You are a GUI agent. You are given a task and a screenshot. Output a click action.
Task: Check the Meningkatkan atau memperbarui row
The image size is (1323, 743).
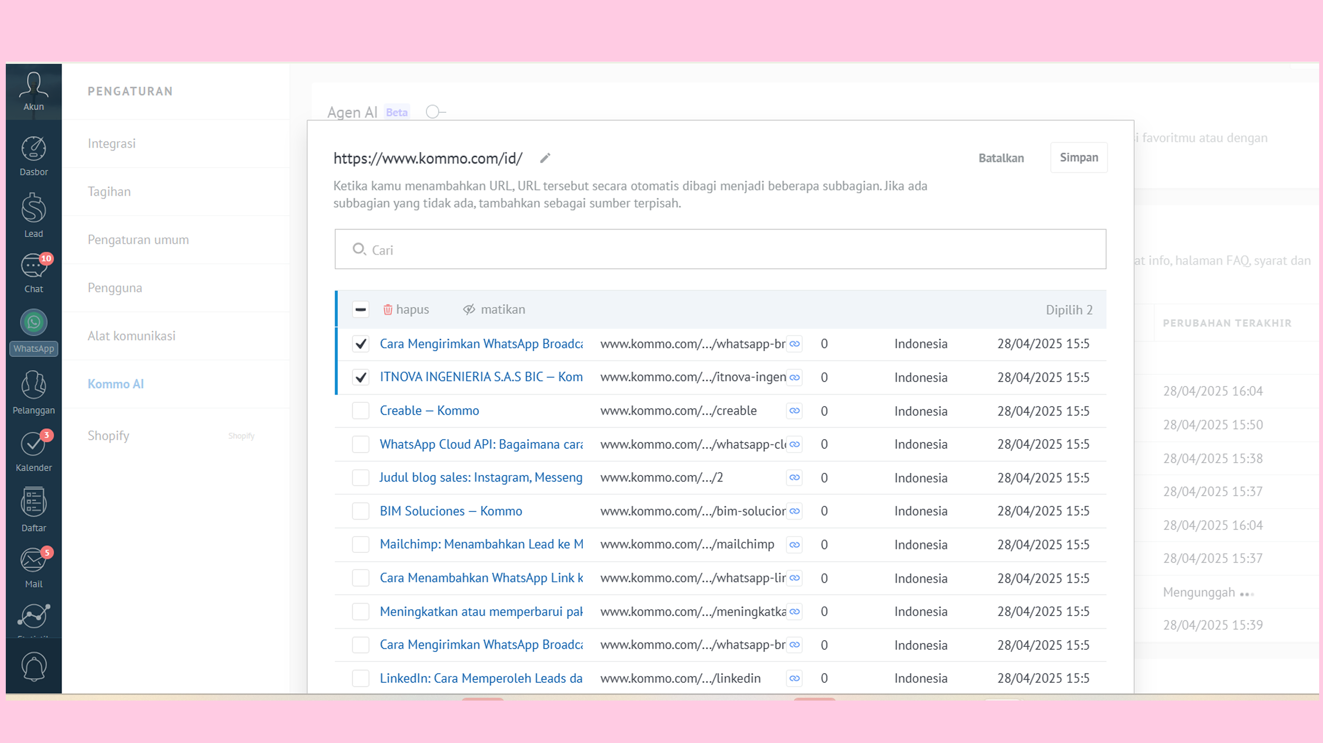click(361, 611)
